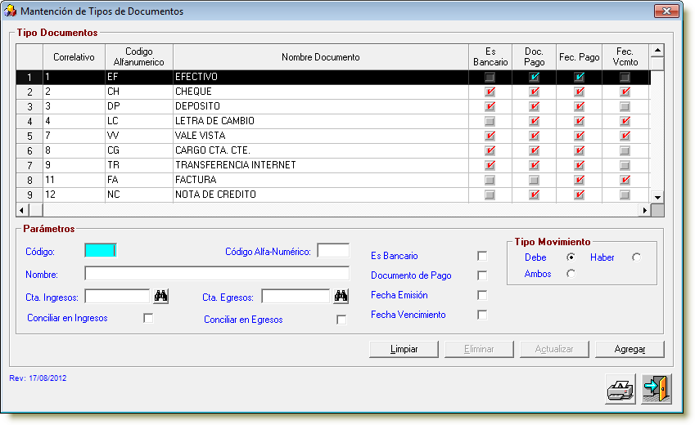Toggle Doc. Pago checkbox for EFECTIVO row
Screen dimensions: 695x425
pos(534,77)
